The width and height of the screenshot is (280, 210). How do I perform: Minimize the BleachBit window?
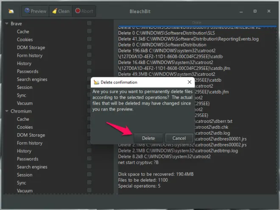tap(241, 11)
